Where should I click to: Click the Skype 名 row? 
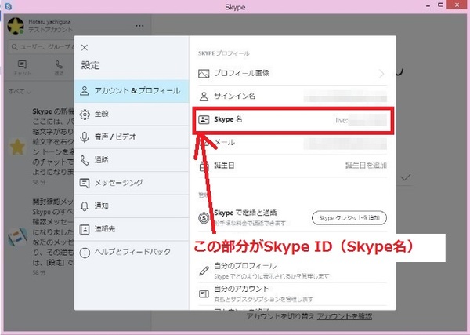coord(291,119)
